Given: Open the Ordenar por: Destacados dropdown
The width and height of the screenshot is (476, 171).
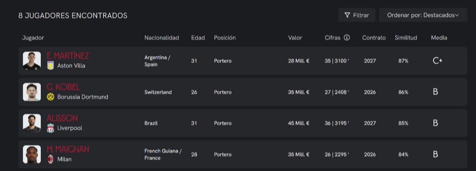Looking at the screenshot, I should [423, 15].
